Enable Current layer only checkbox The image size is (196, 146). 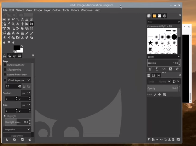tap(5, 65)
